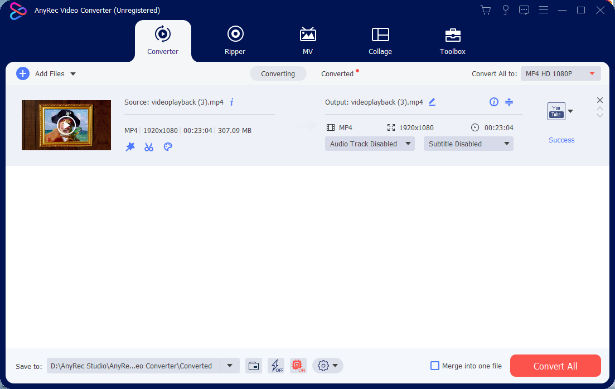Click the Success status link
This screenshot has width=615, height=389.
pos(561,140)
